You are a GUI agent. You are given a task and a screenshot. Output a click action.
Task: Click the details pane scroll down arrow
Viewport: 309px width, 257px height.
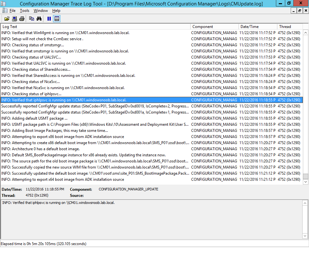[x=305, y=236]
